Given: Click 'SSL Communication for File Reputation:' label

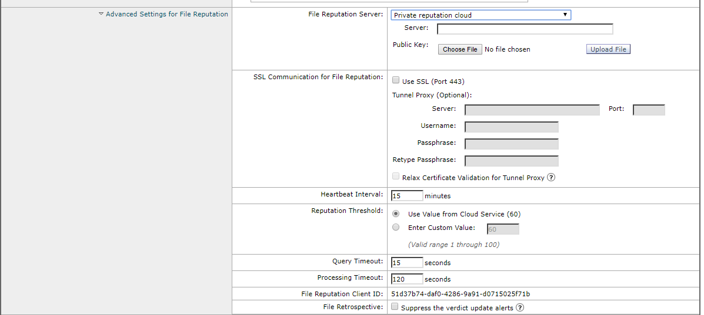Looking at the screenshot, I should coord(318,77).
